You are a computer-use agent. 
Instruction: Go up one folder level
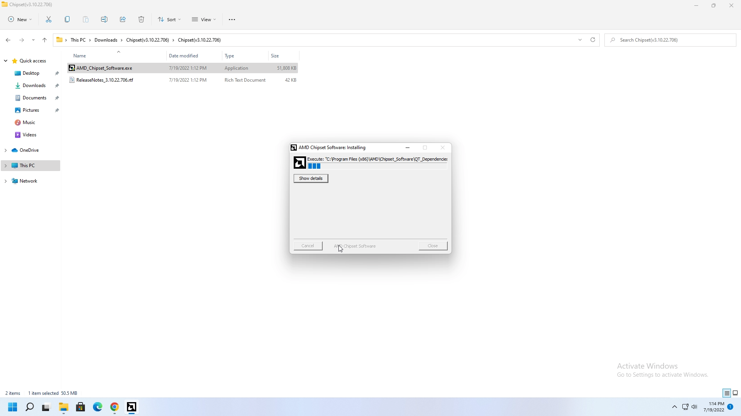tap(45, 40)
